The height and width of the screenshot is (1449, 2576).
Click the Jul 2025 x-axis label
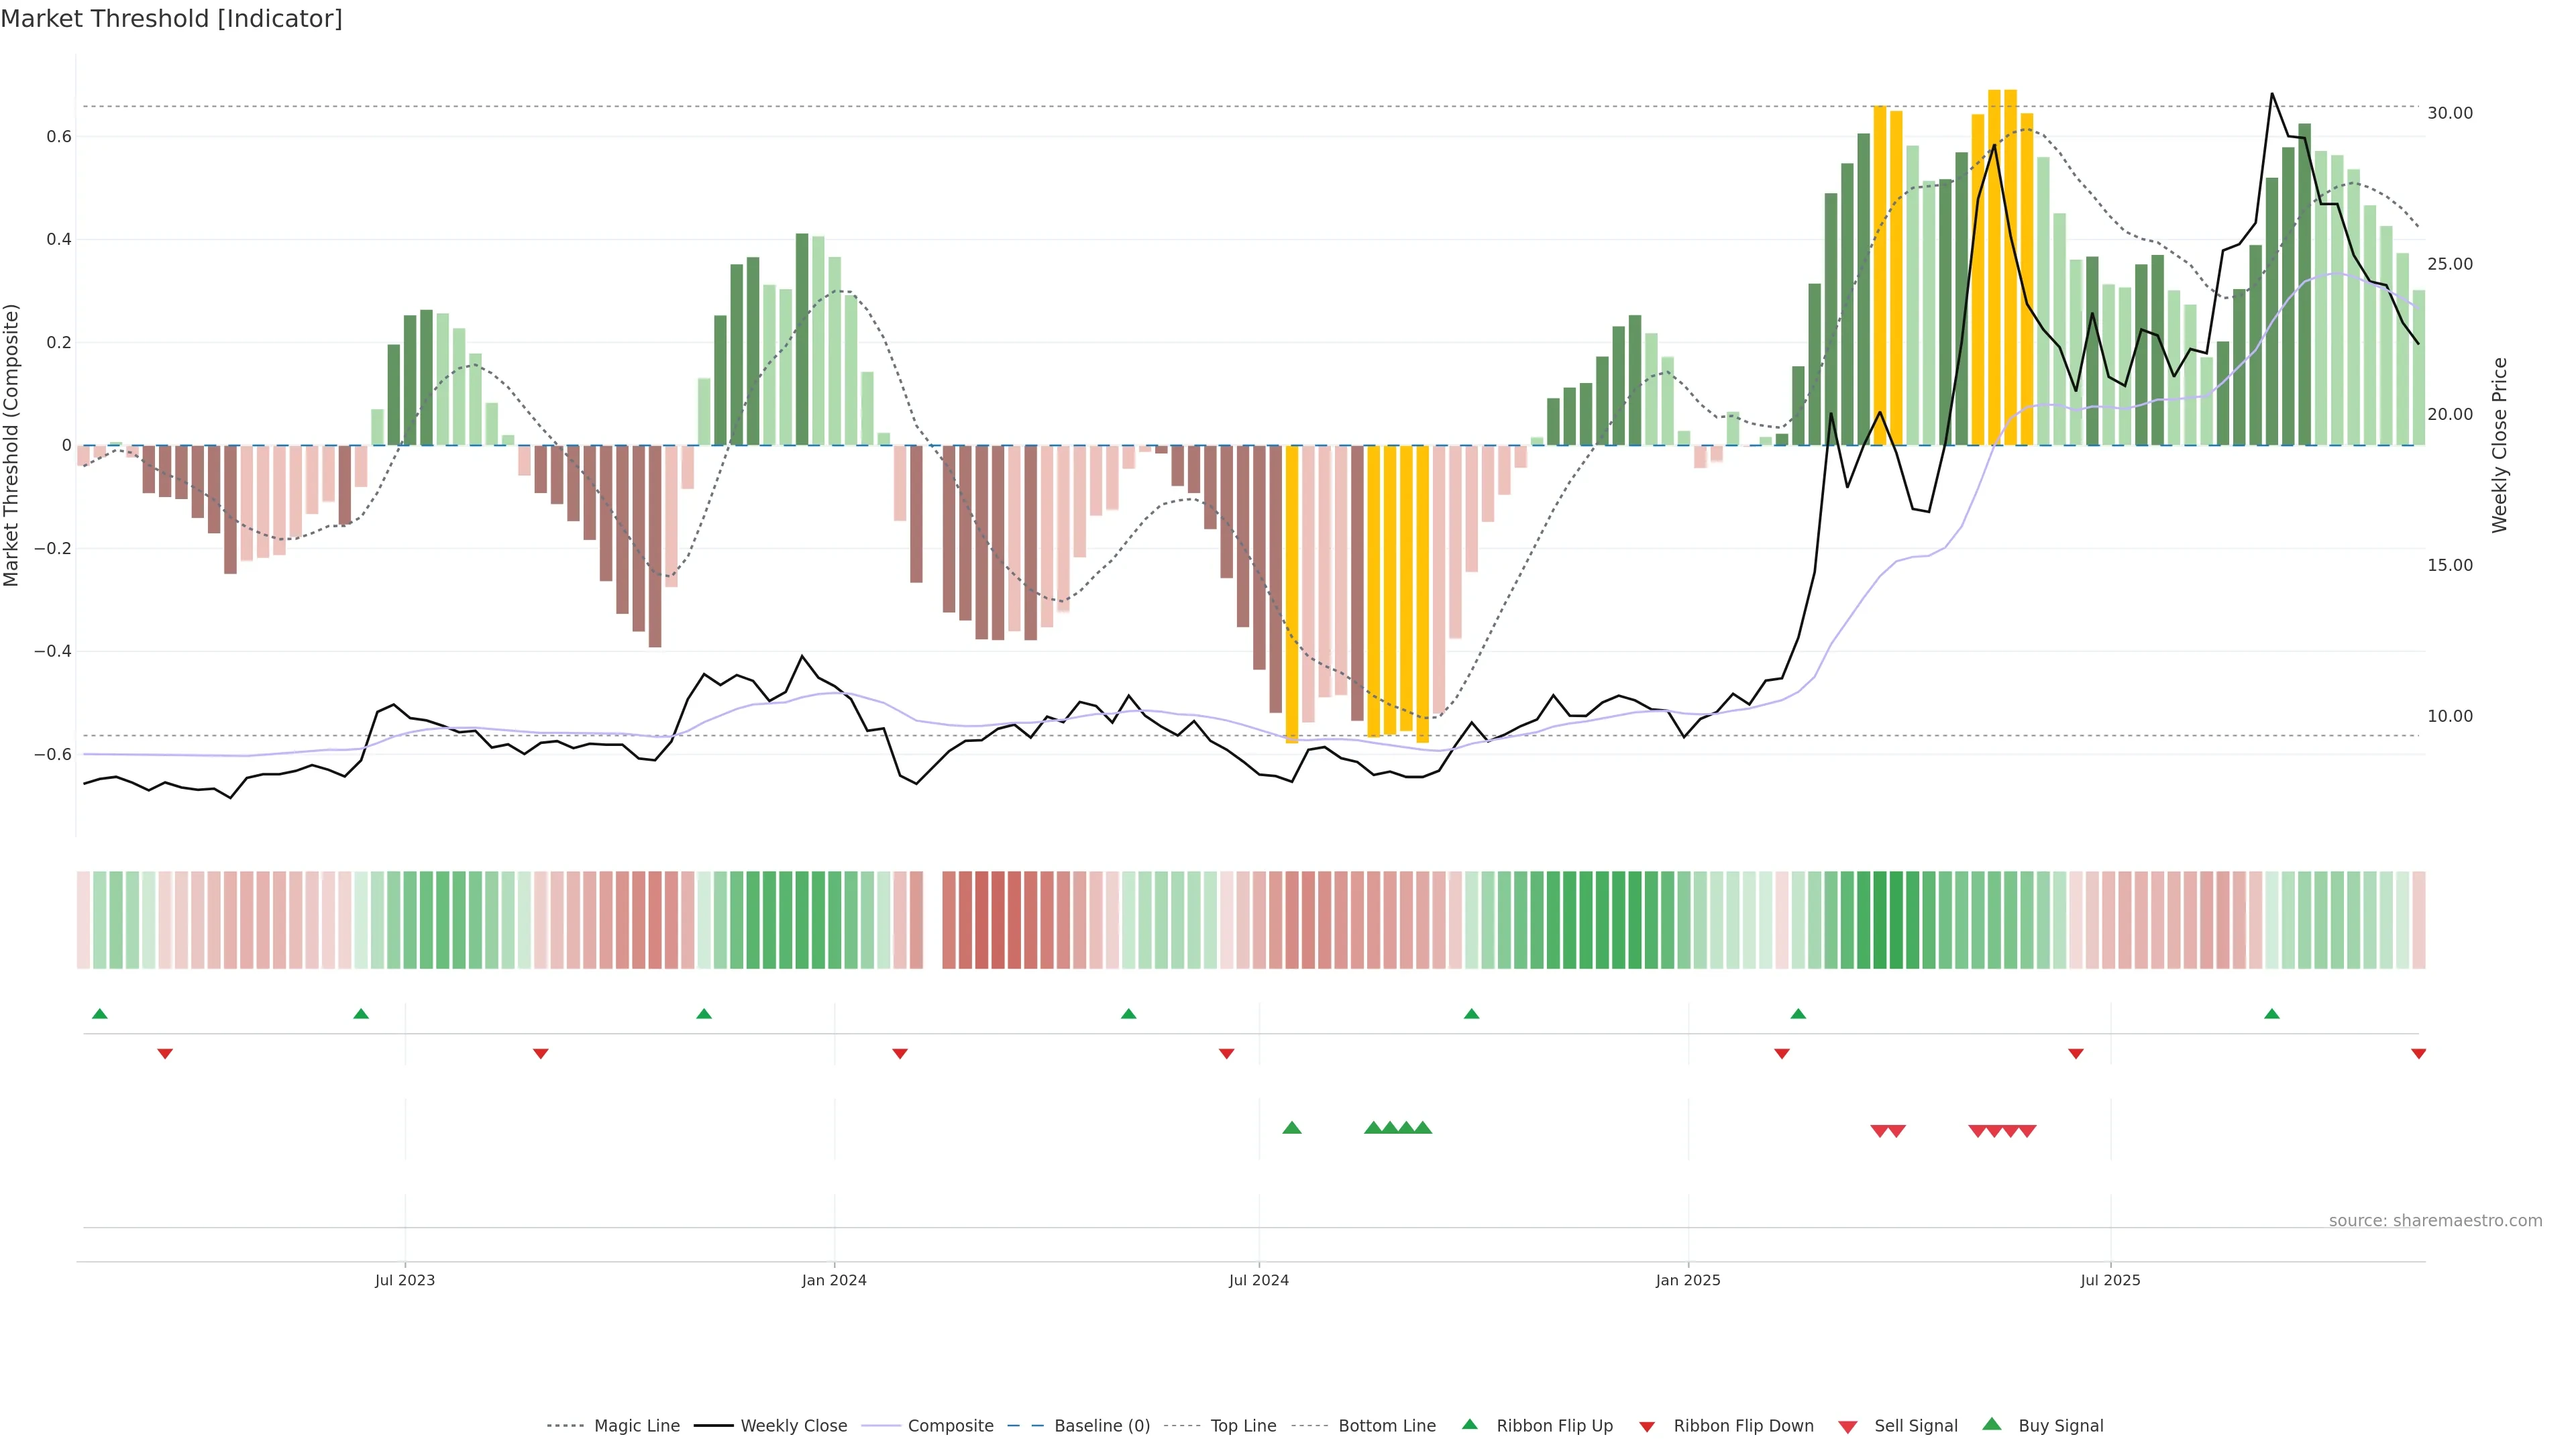point(2110,1280)
